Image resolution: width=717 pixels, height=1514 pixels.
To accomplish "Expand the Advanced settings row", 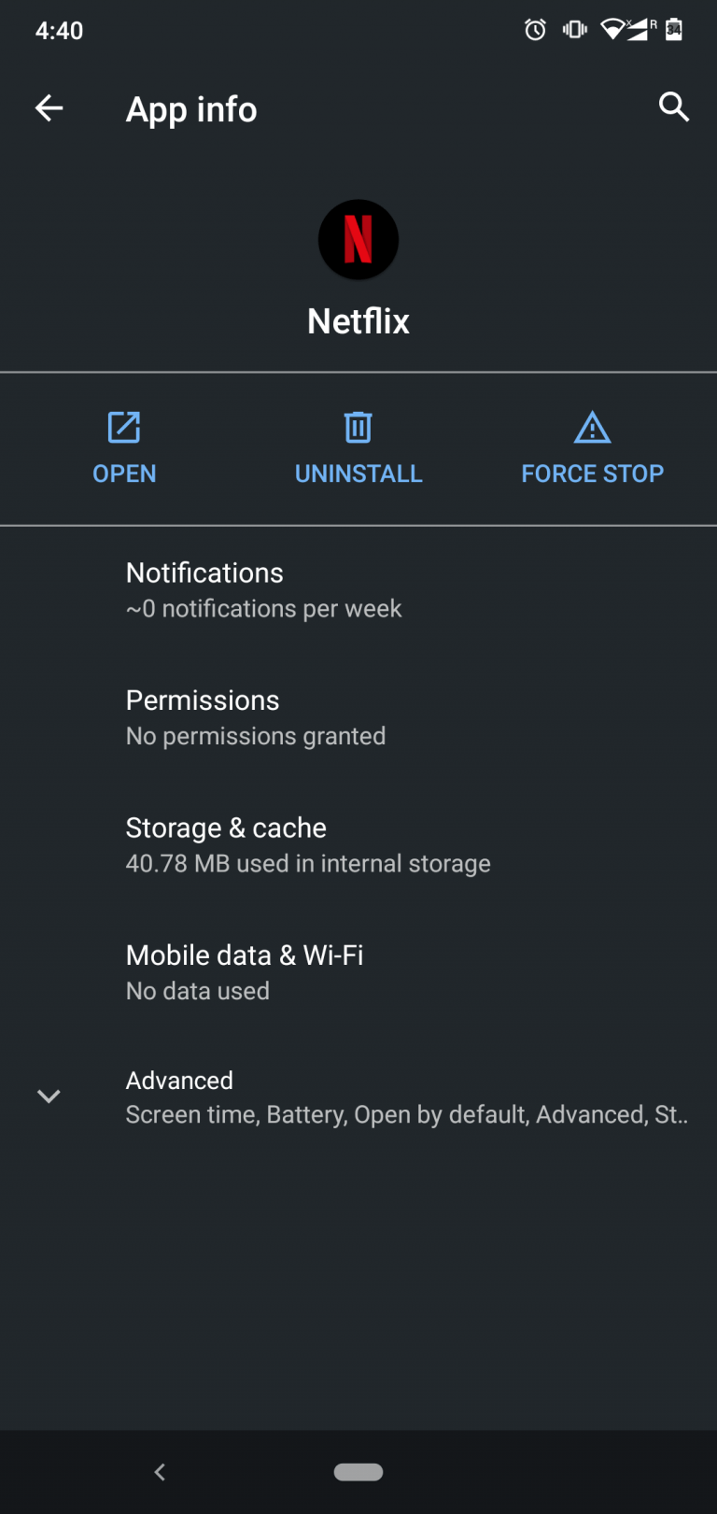I will [406, 1097].
